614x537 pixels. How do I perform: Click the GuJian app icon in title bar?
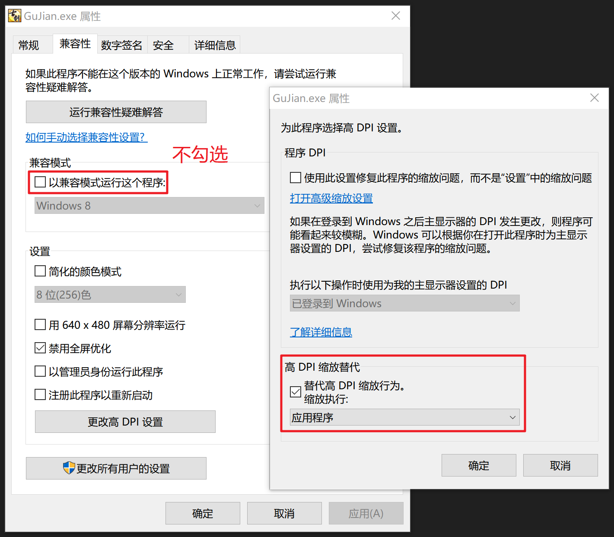[14, 15]
